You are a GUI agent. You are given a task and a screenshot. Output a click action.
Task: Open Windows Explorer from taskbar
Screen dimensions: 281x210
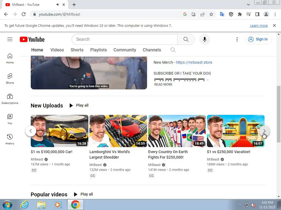(x=41, y=205)
